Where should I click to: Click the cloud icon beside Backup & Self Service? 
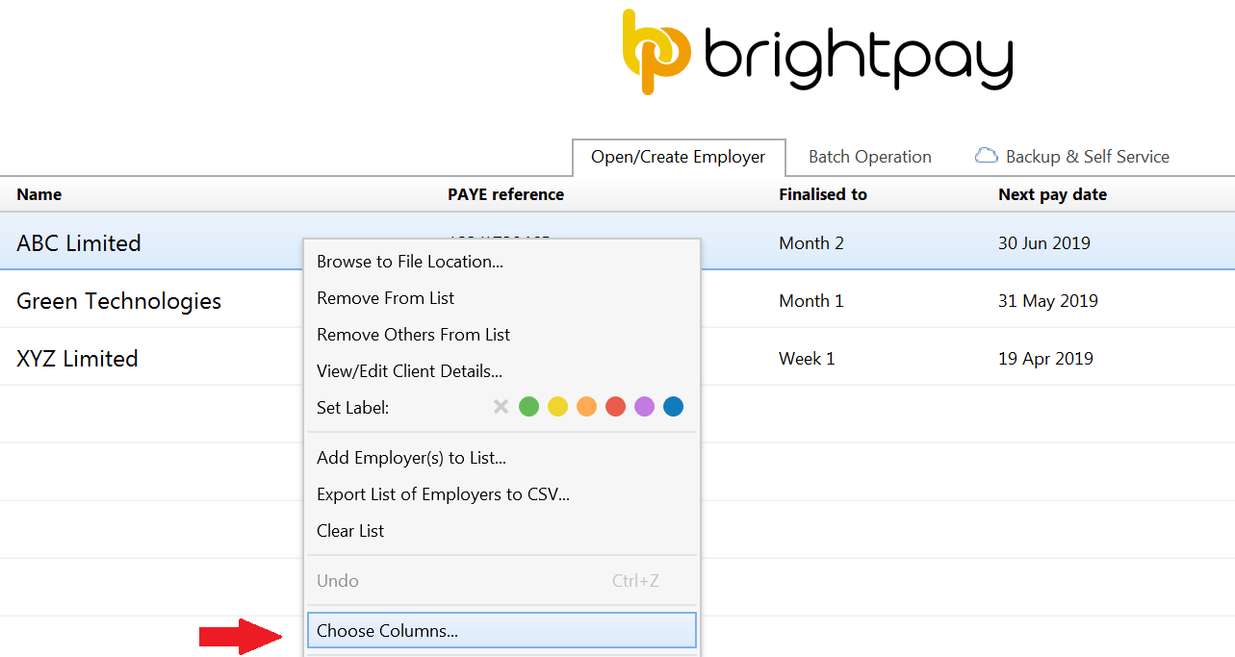point(987,156)
